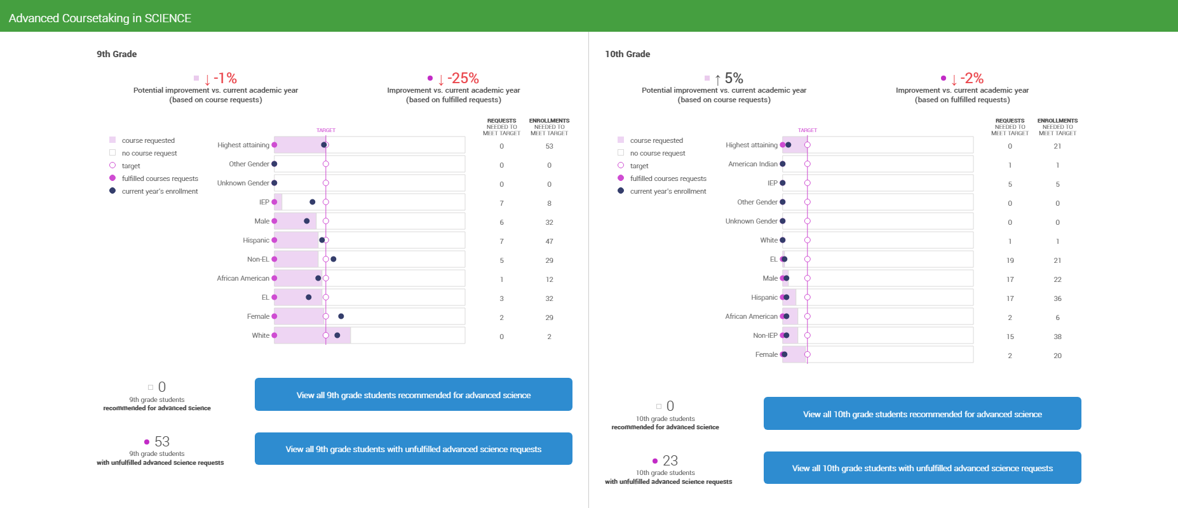This screenshot has height=508, width=1178.
Task: Click the 9th grade White row bar
Action: (x=369, y=335)
